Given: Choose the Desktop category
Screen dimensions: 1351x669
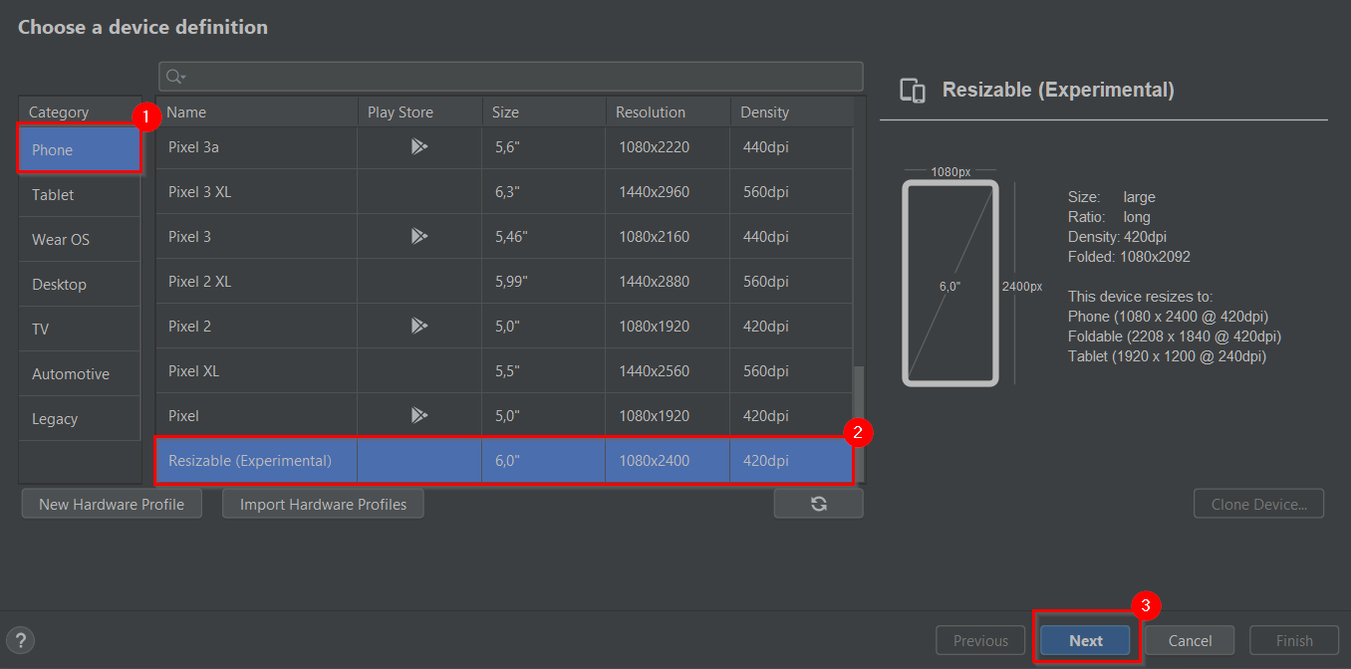Looking at the screenshot, I should click(80, 285).
